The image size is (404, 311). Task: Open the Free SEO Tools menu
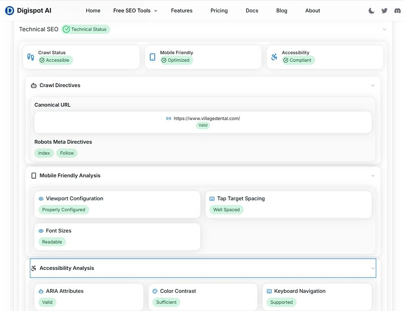(135, 10)
